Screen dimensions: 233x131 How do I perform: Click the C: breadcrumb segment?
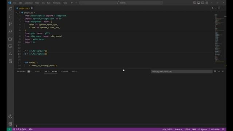[x=17, y=13]
